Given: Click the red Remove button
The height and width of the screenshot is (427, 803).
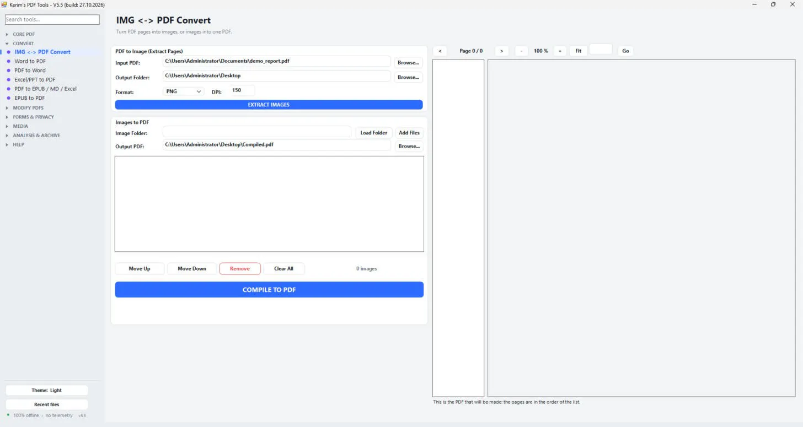Looking at the screenshot, I should point(240,268).
